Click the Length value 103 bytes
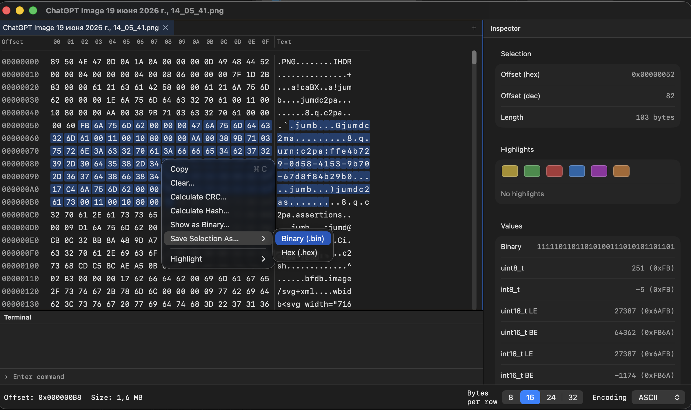The image size is (691, 410). coord(655,117)
